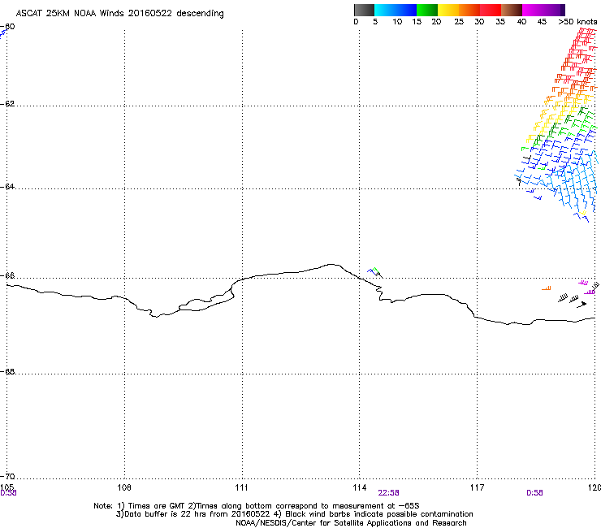
Task: Click the -68 latitude axis label
Action: [8, 373]
